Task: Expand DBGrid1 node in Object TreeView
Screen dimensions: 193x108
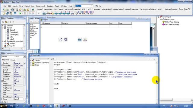Action: point(3,25)
